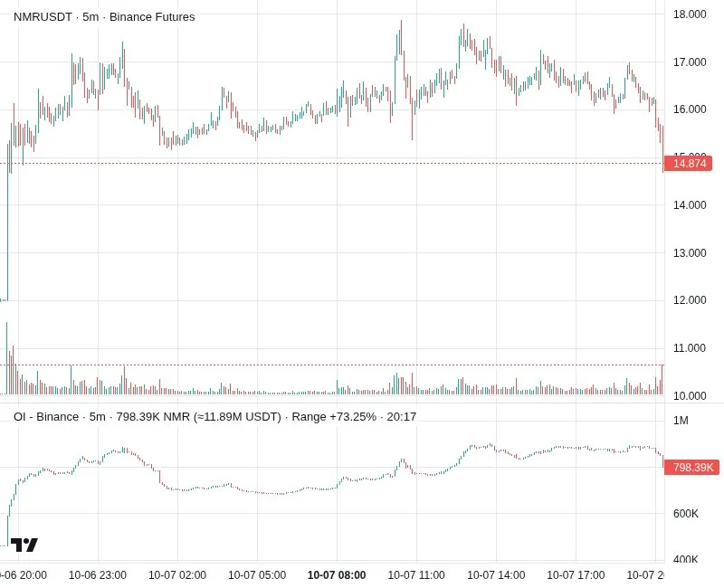This screenshot has width=724, height=588.
Task: Click the 16.000 price axis label
Action: click(x=690, y=109)
